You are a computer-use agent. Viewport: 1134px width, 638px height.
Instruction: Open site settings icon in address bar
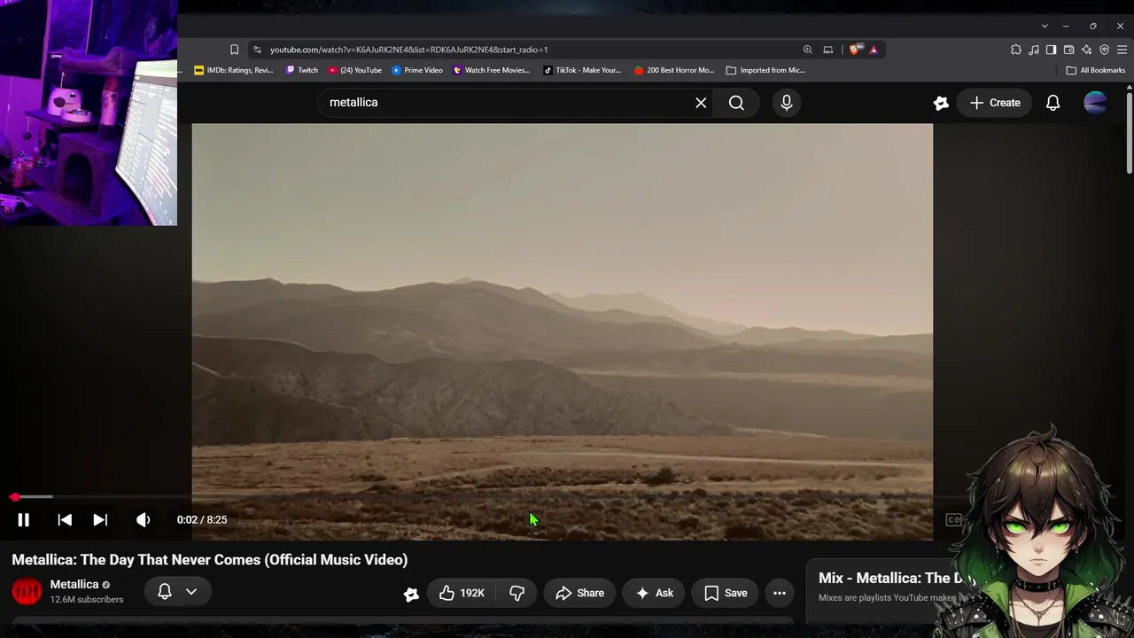click(x=257, y=50)
